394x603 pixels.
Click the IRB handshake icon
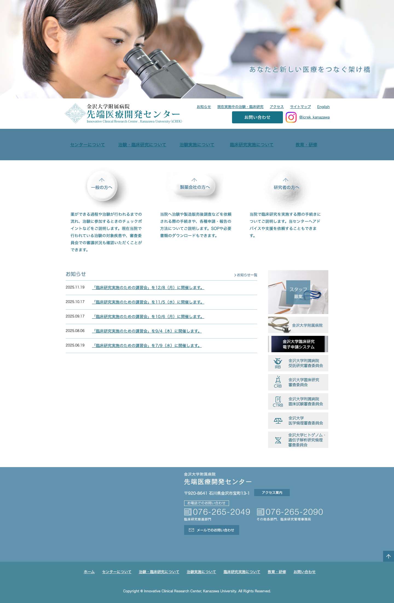click(278, 361)
